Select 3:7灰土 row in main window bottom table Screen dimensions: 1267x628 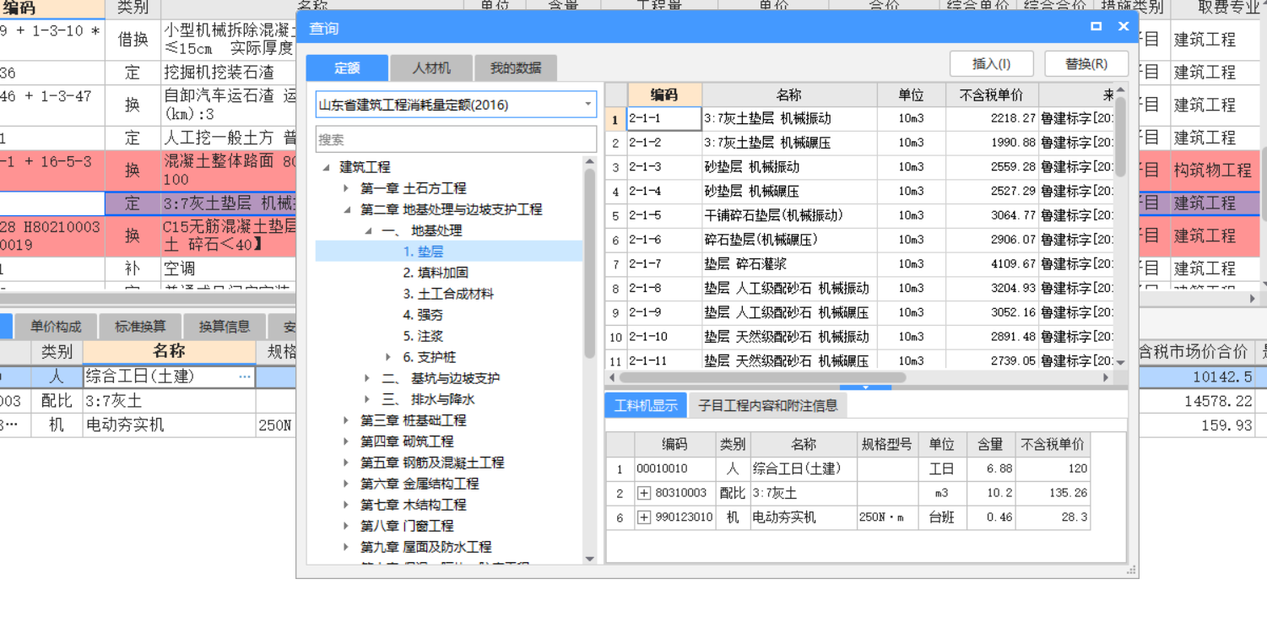coord(148,401)
